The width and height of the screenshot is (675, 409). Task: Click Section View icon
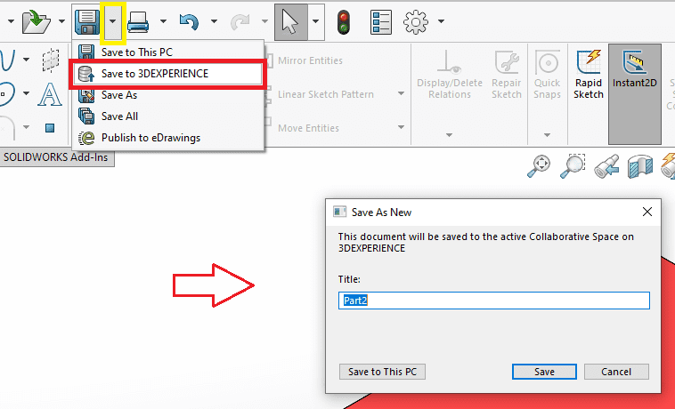[640, 166]
